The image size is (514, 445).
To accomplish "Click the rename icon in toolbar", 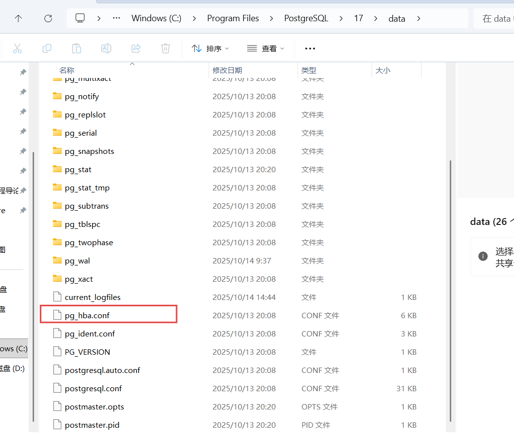I will point(106,48).
